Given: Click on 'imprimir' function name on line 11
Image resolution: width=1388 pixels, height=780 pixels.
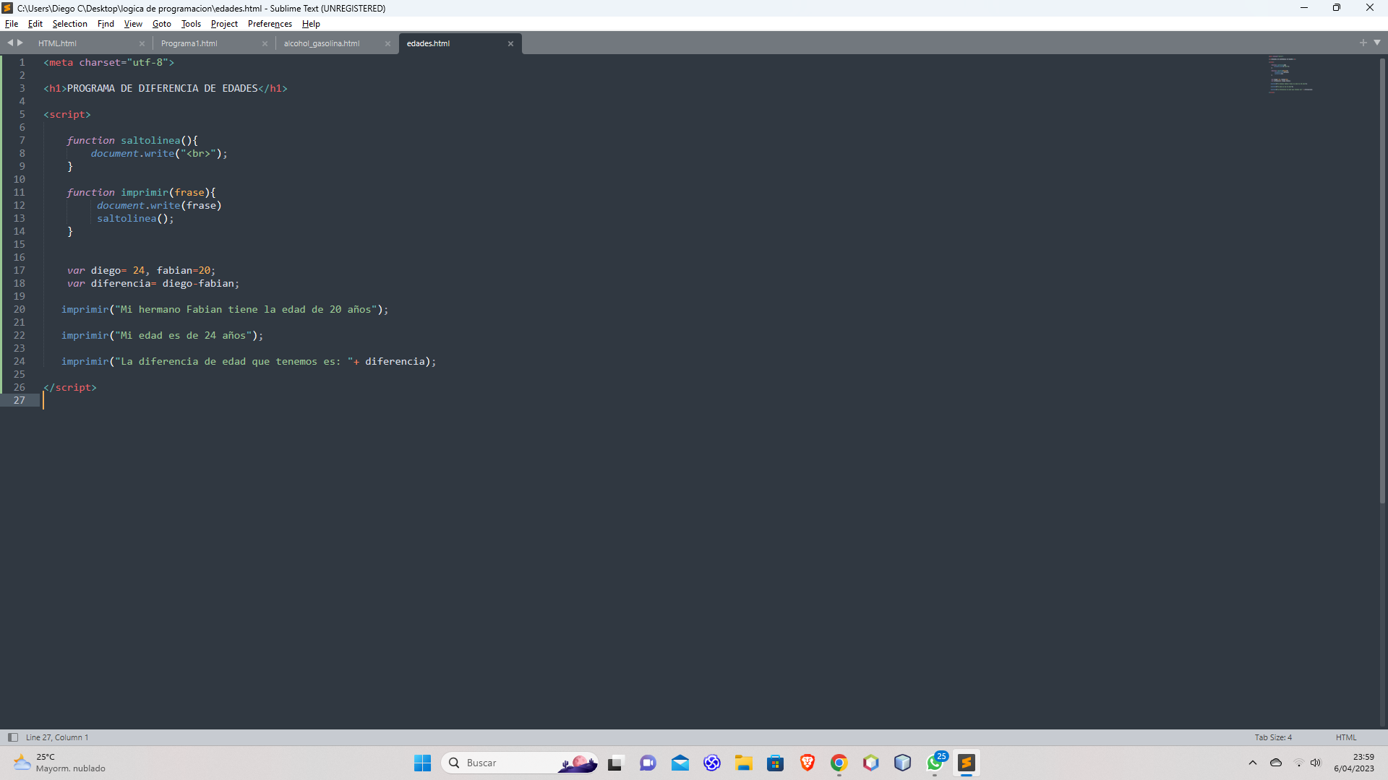Looking at the screenshot, I should pyautogui.click(x=145, y=192).
